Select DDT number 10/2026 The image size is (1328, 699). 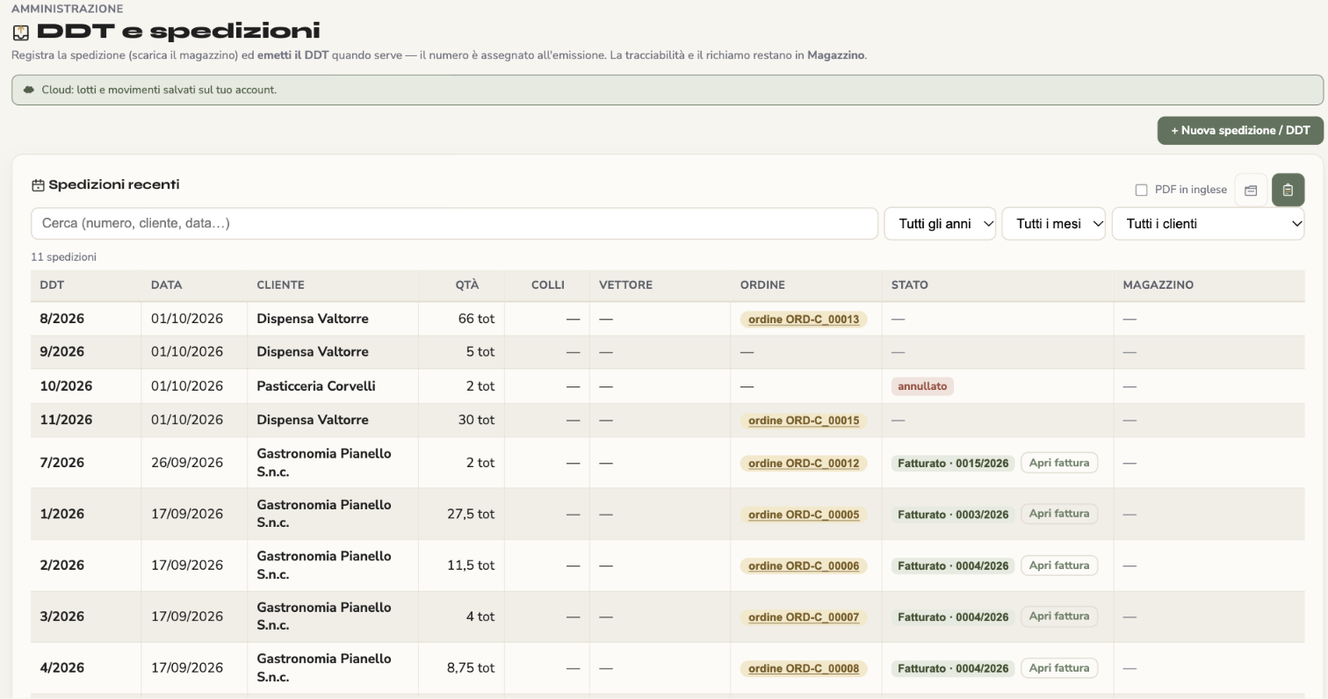tap(66, 386)
